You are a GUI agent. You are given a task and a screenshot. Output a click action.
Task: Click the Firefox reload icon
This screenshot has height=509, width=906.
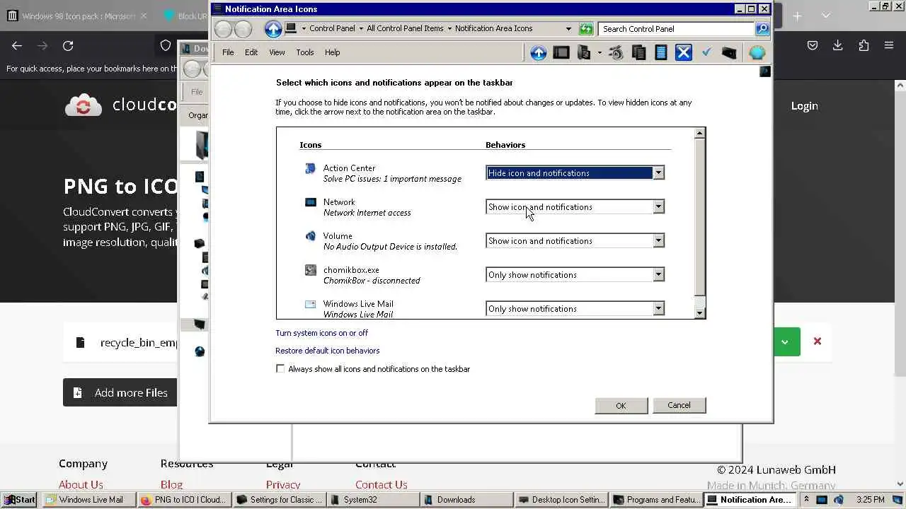(x=68, y=46)
